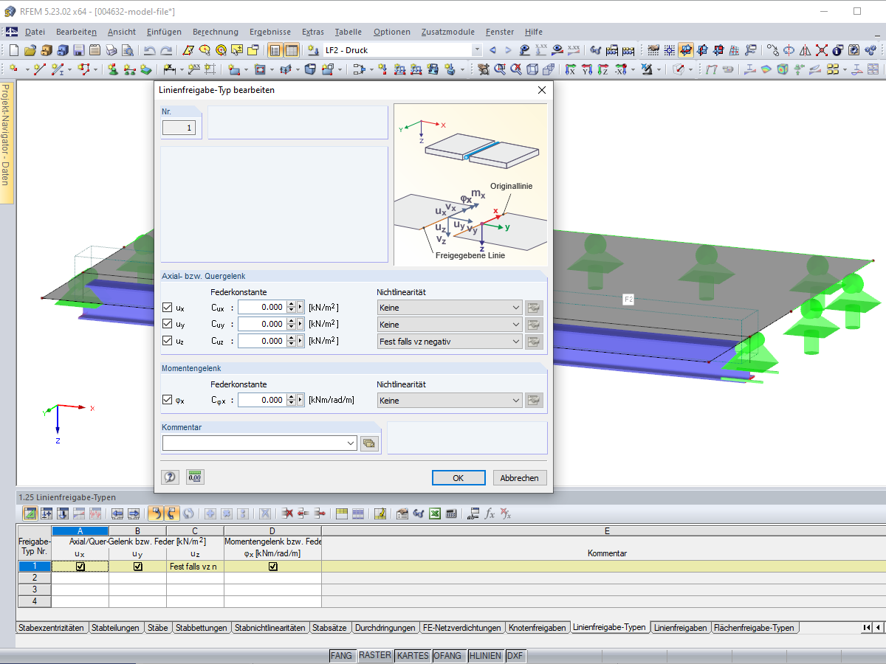Image resolution: width=886 pixels, height=664 pixels.
Task: Click the dimension tool icon
Action: coord(168,69)
